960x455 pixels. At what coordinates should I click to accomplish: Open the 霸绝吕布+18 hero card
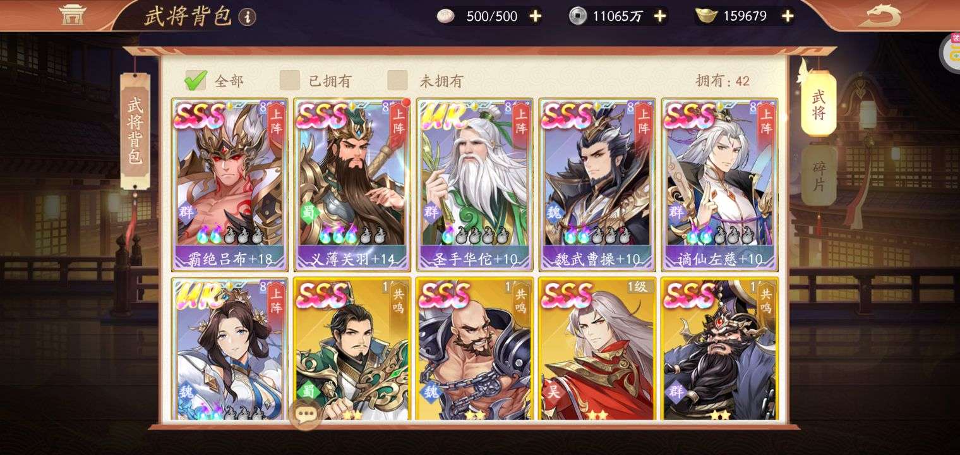(229, 185)
